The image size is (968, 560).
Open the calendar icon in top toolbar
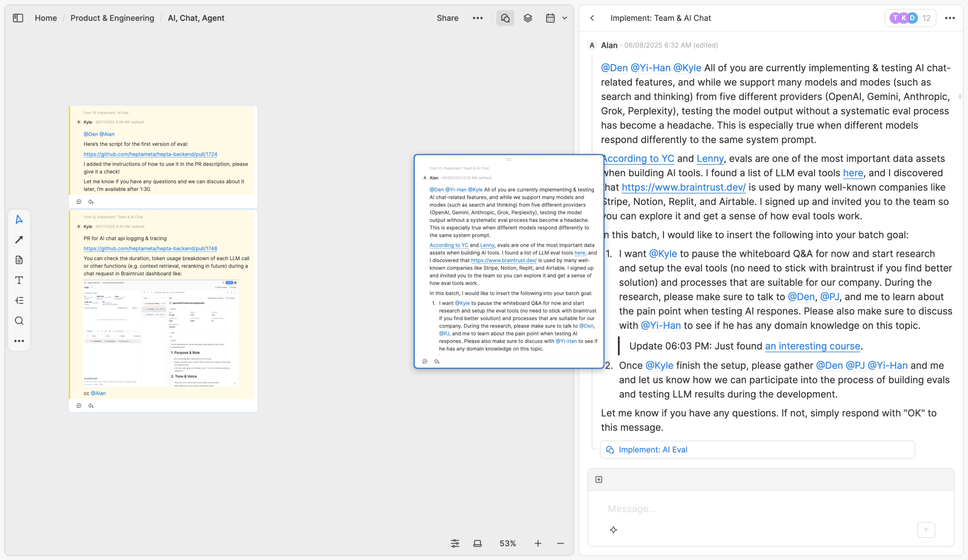click(x=550, y=18)
